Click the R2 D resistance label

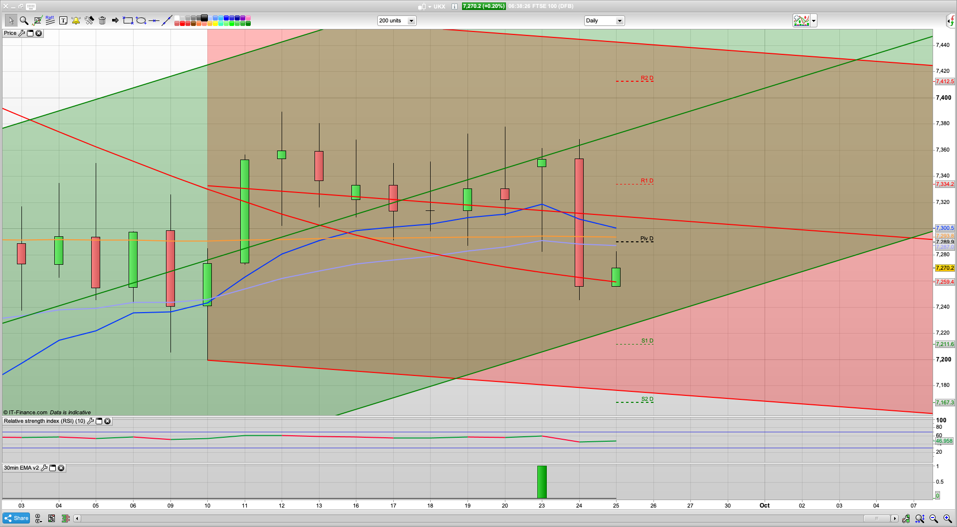(x=647, y=78)
